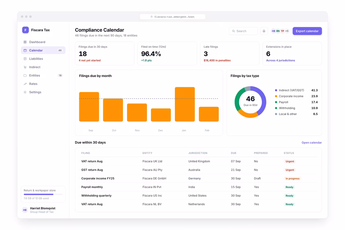Click the Nov bar in Filings chart
This screenshot has height=230, width=345.
pos(137,112)
